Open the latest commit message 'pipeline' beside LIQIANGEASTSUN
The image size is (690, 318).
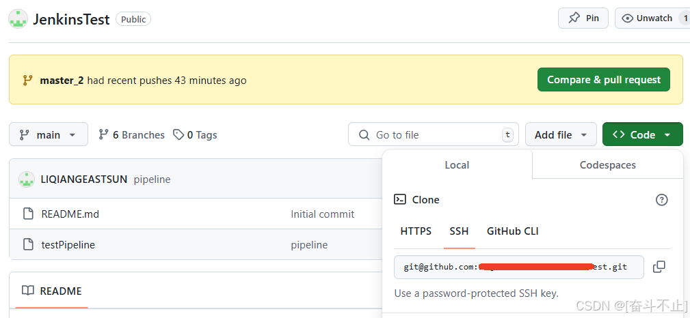coord(152,179)
